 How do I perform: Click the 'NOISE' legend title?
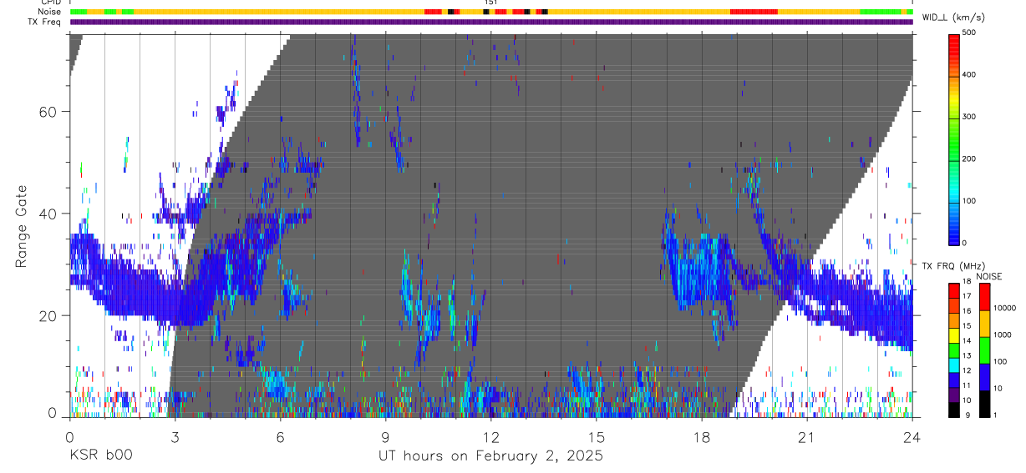(x=990, y=276)
